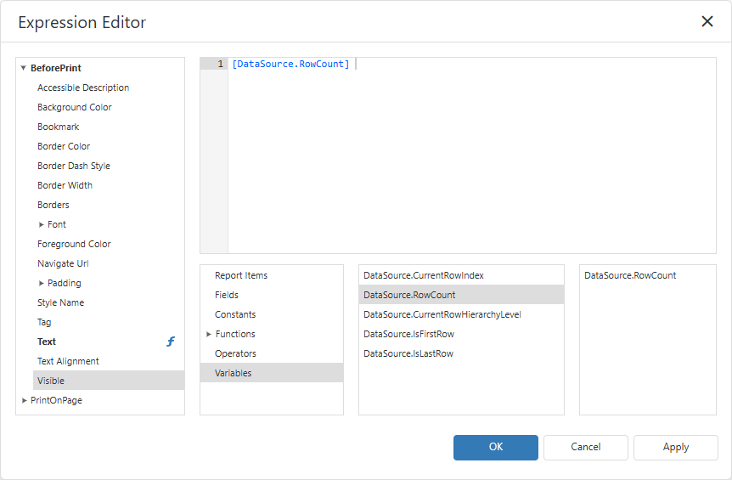Expand the PrintOnPage tree node
Image resolution: width=732 pixels, height=480 pixels.
pyautogui.click(x=24, y=401)
